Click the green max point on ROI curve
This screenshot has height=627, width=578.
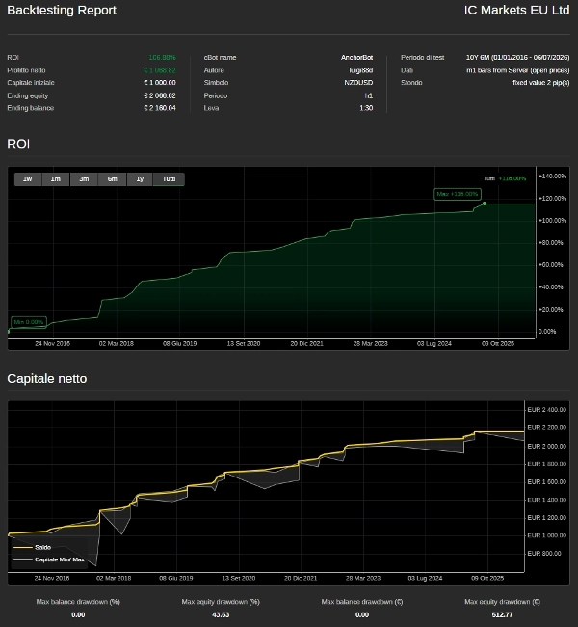coord(485,204)
